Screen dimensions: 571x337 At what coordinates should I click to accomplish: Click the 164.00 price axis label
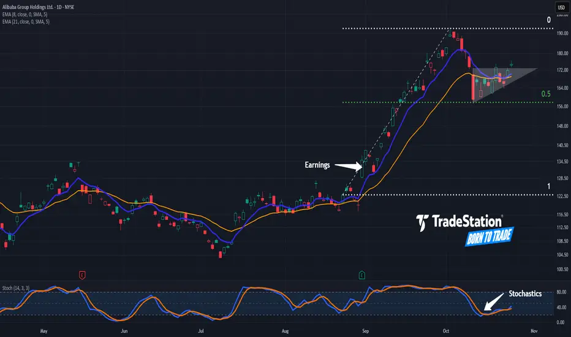tap(562, 88)
